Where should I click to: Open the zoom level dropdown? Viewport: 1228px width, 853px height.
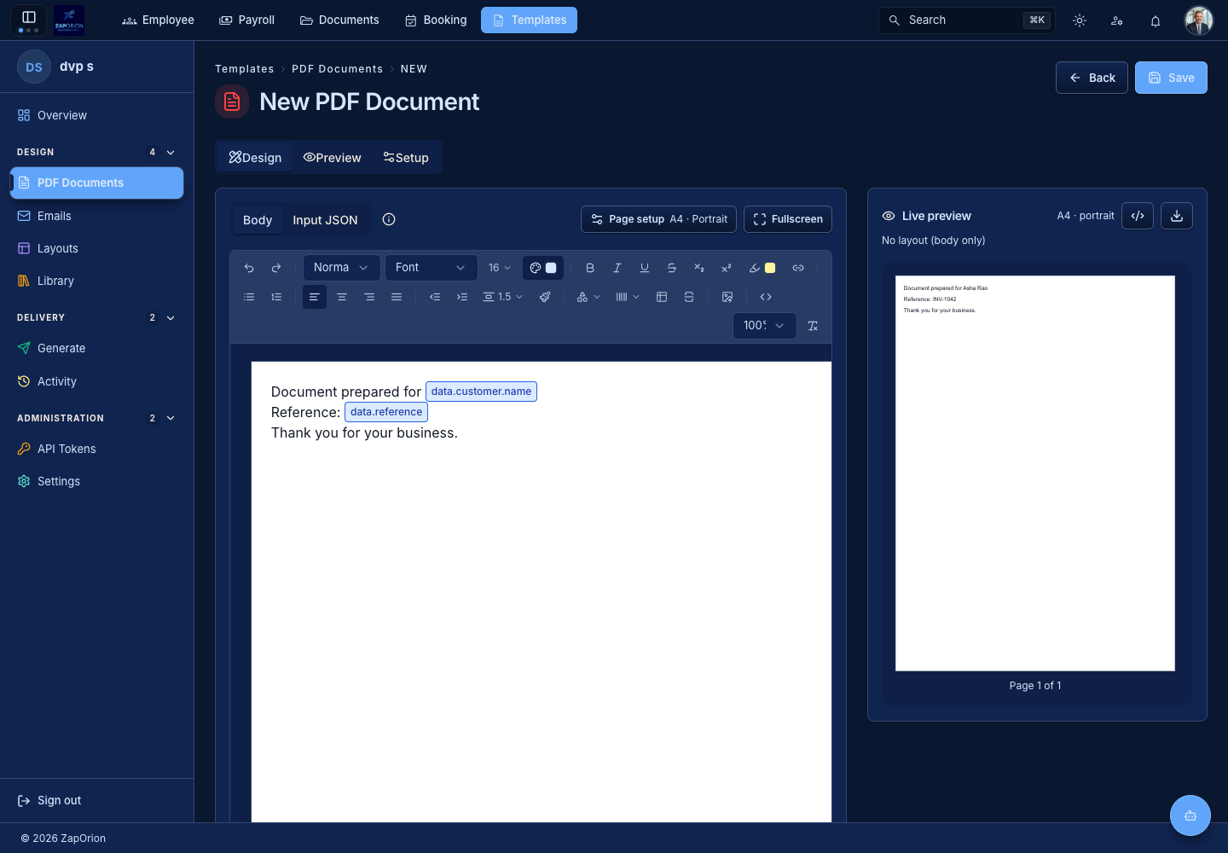click(x=764, y=326)
